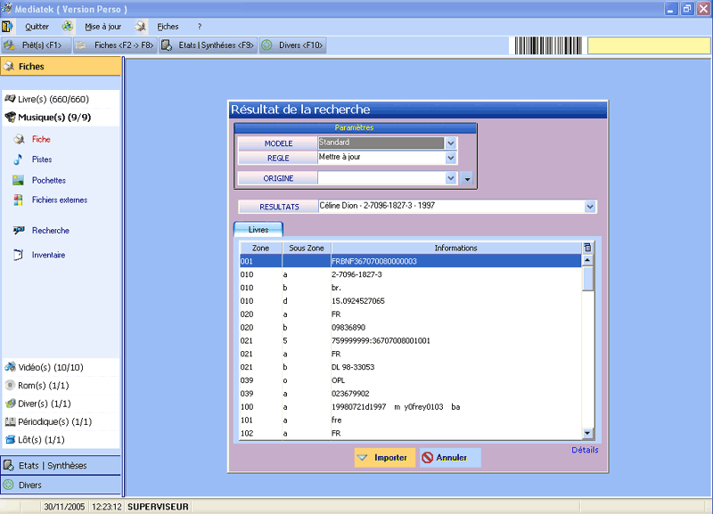This screenshot has height=514, width=713.
Task: Open the Divers sidebar panel
Action: tap(61, 485)
